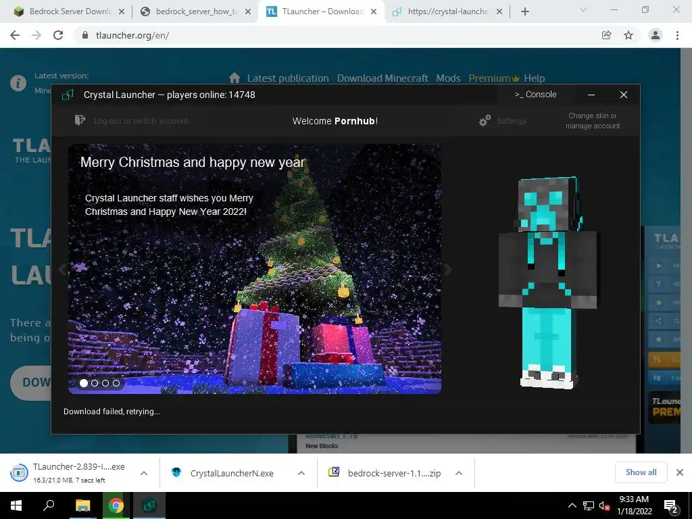Open Windows notification center

pyautogui.click(x=671, y=507)
